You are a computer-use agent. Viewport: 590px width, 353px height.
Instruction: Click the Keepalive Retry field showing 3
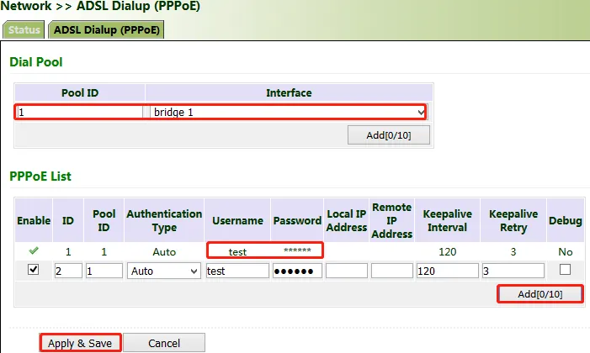(x=513, y=271)
